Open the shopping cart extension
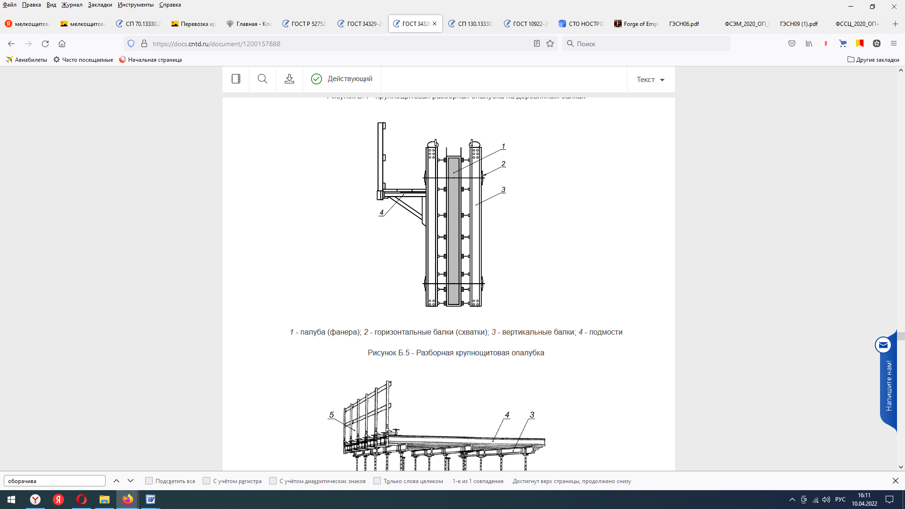Image resolution: width=905 pixels, height=509 pixels. tap(843, 43)
